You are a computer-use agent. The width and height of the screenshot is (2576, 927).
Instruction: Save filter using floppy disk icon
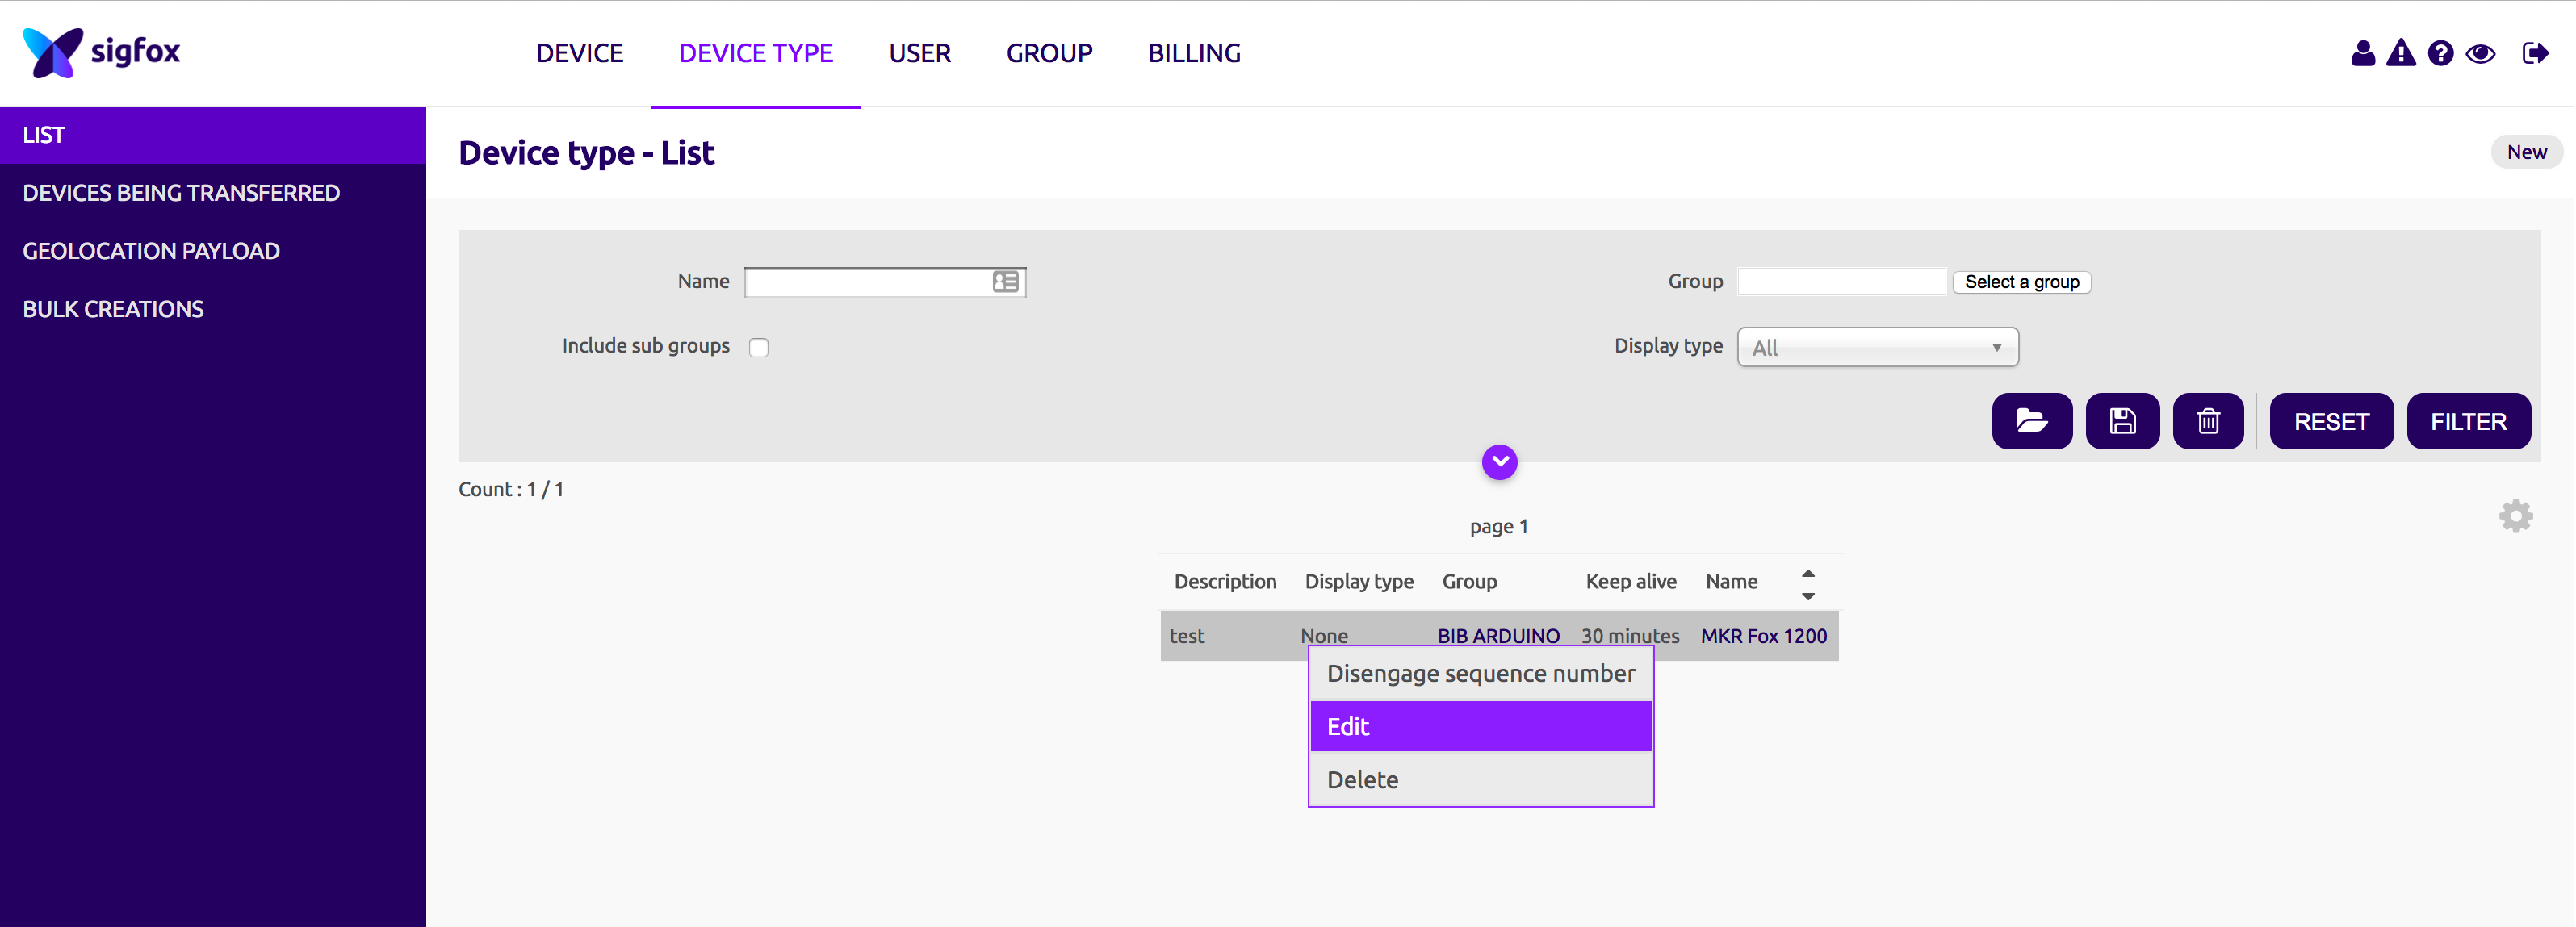pos(2122,421)
